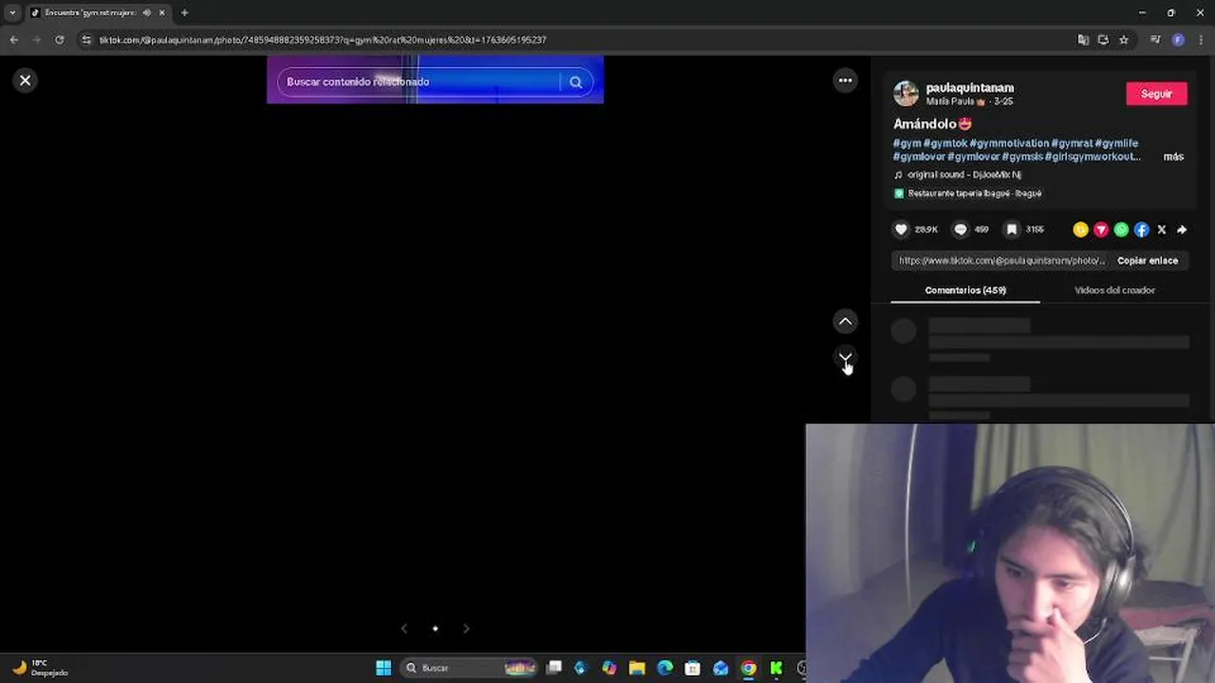The height and width of the screenshot is (683, 1215).
Task: Click install app icon in address bar
Action: click(x=1103, y=40)
